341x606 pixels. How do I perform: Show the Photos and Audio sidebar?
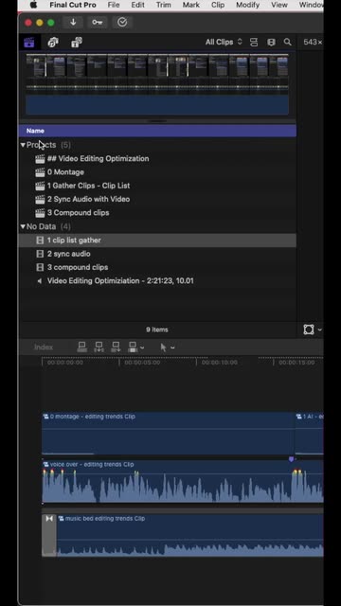pos(53,42)
